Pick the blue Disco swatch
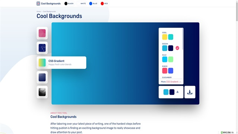This screenshot has height=134, width=238. [x=171, y=71]
